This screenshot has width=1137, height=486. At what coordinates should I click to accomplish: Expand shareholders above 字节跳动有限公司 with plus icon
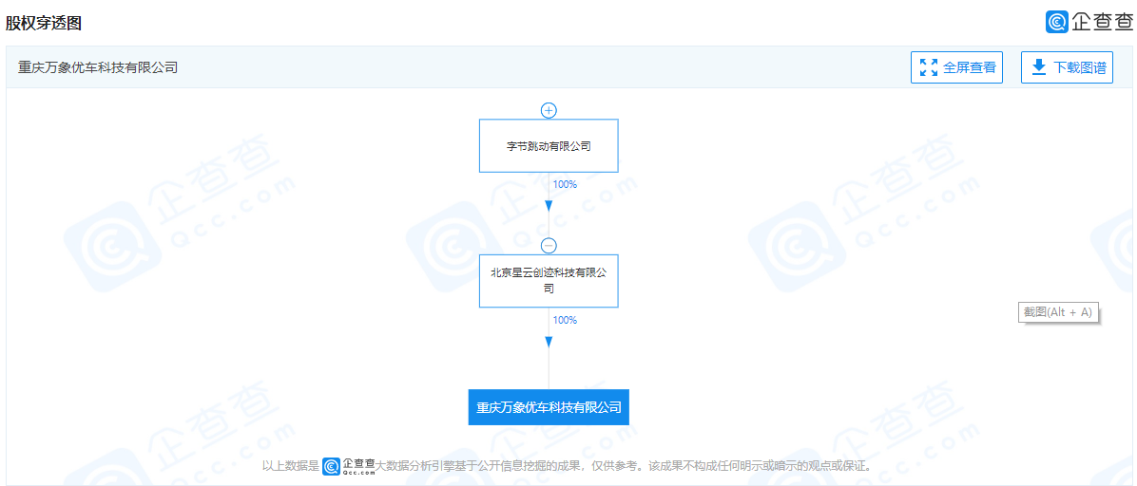coord(549,110)
